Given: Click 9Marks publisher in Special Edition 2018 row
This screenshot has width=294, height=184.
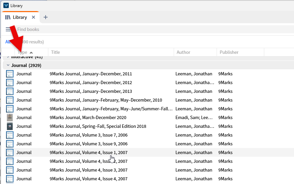Looking at the screenshot, I should [x=225, y=126].
